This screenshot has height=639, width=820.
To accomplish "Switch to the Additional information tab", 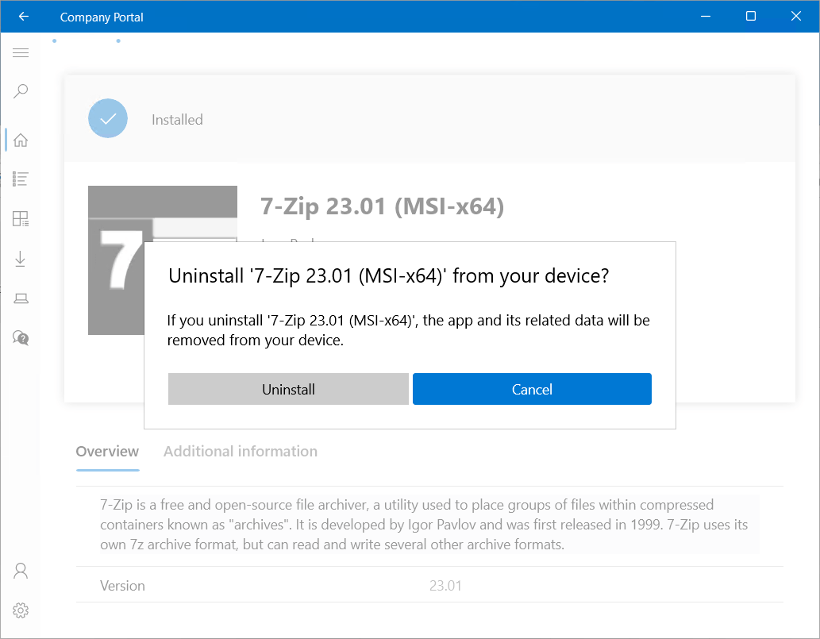I will [240, 451].
